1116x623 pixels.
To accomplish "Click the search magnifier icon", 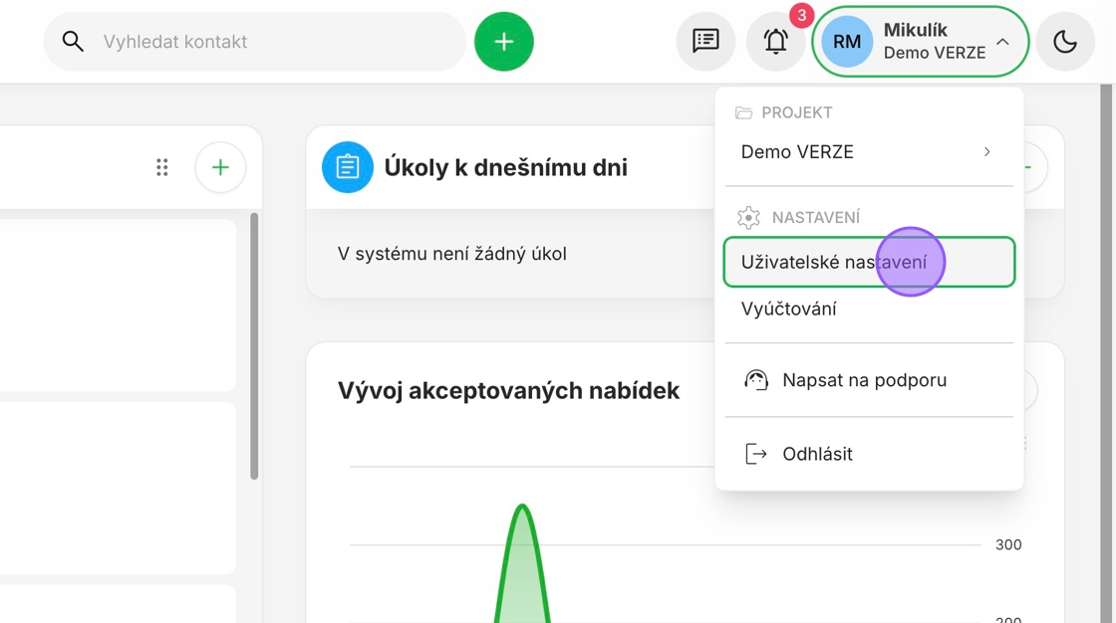I will pyautogui.click(x=73, y=41).
